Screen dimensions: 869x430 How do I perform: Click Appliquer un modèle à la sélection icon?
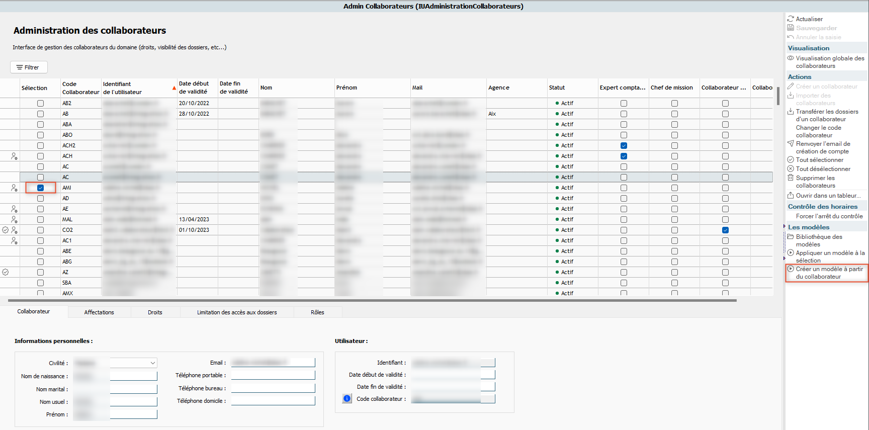[791, 252]
